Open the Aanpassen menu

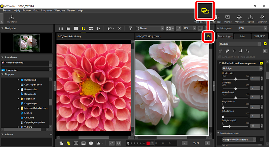pos(46,10)
